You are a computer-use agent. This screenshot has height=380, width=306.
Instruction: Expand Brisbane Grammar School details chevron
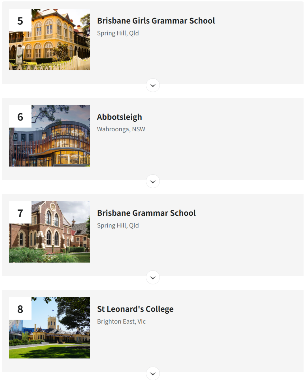(153, 277)
